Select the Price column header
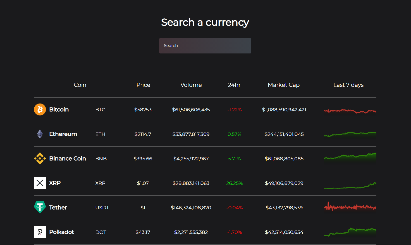Image resolution: width=411 pixels, height=245 pixels. point(143,85)
